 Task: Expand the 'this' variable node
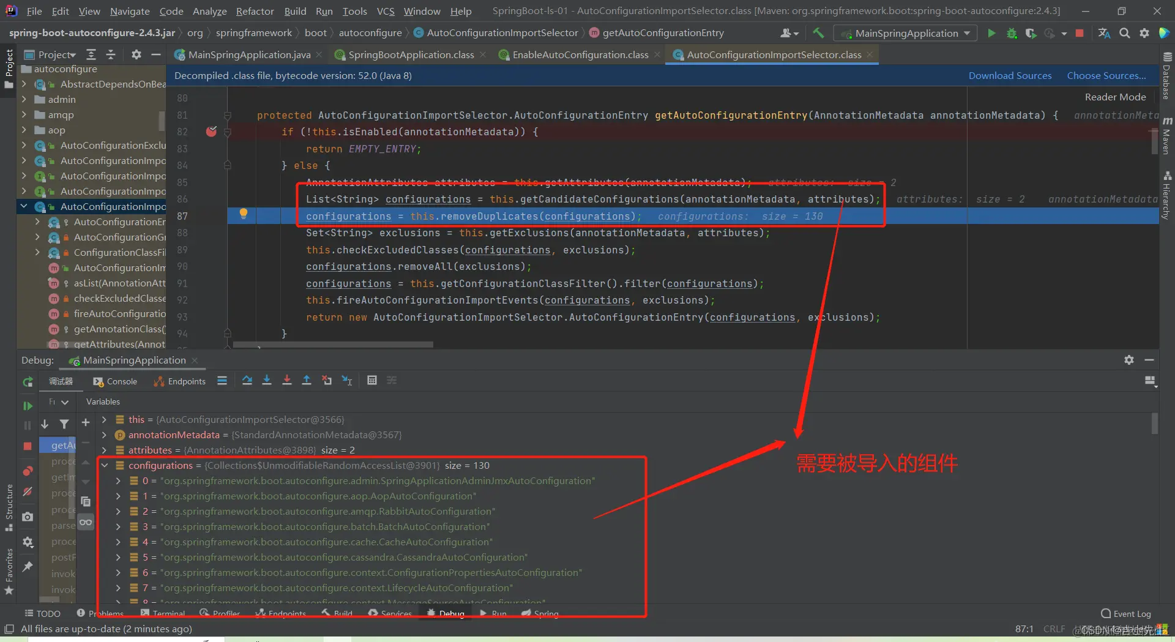click(104, 419)
